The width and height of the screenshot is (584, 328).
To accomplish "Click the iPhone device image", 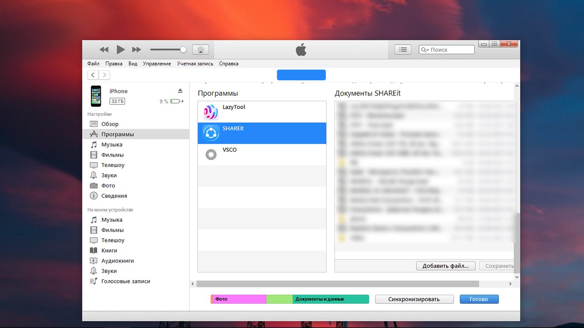I will point(96,96).
